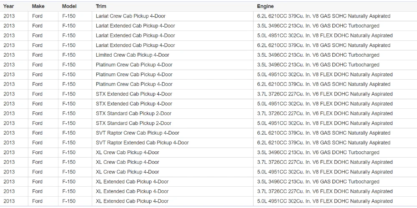Select the 6.2L engine for Platinum Crew Cab
The image size is (417, 208).
click(324, 84)
